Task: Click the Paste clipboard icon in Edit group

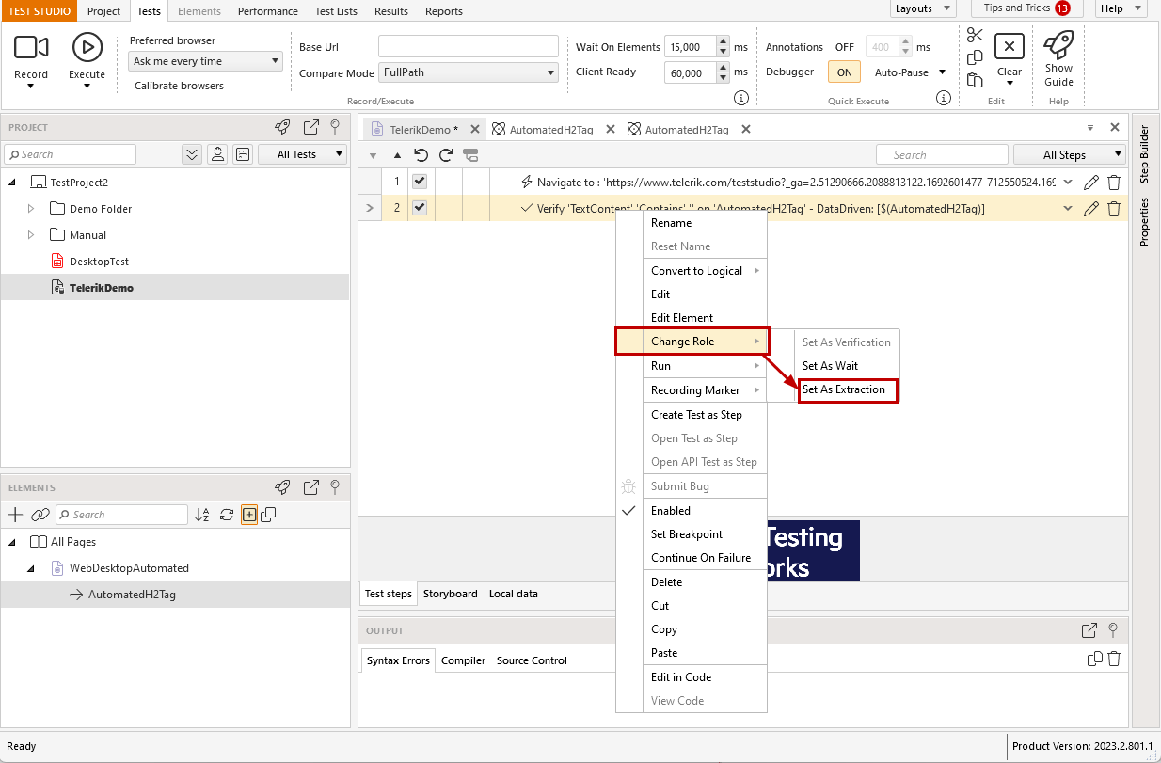Action: point(975,79)
